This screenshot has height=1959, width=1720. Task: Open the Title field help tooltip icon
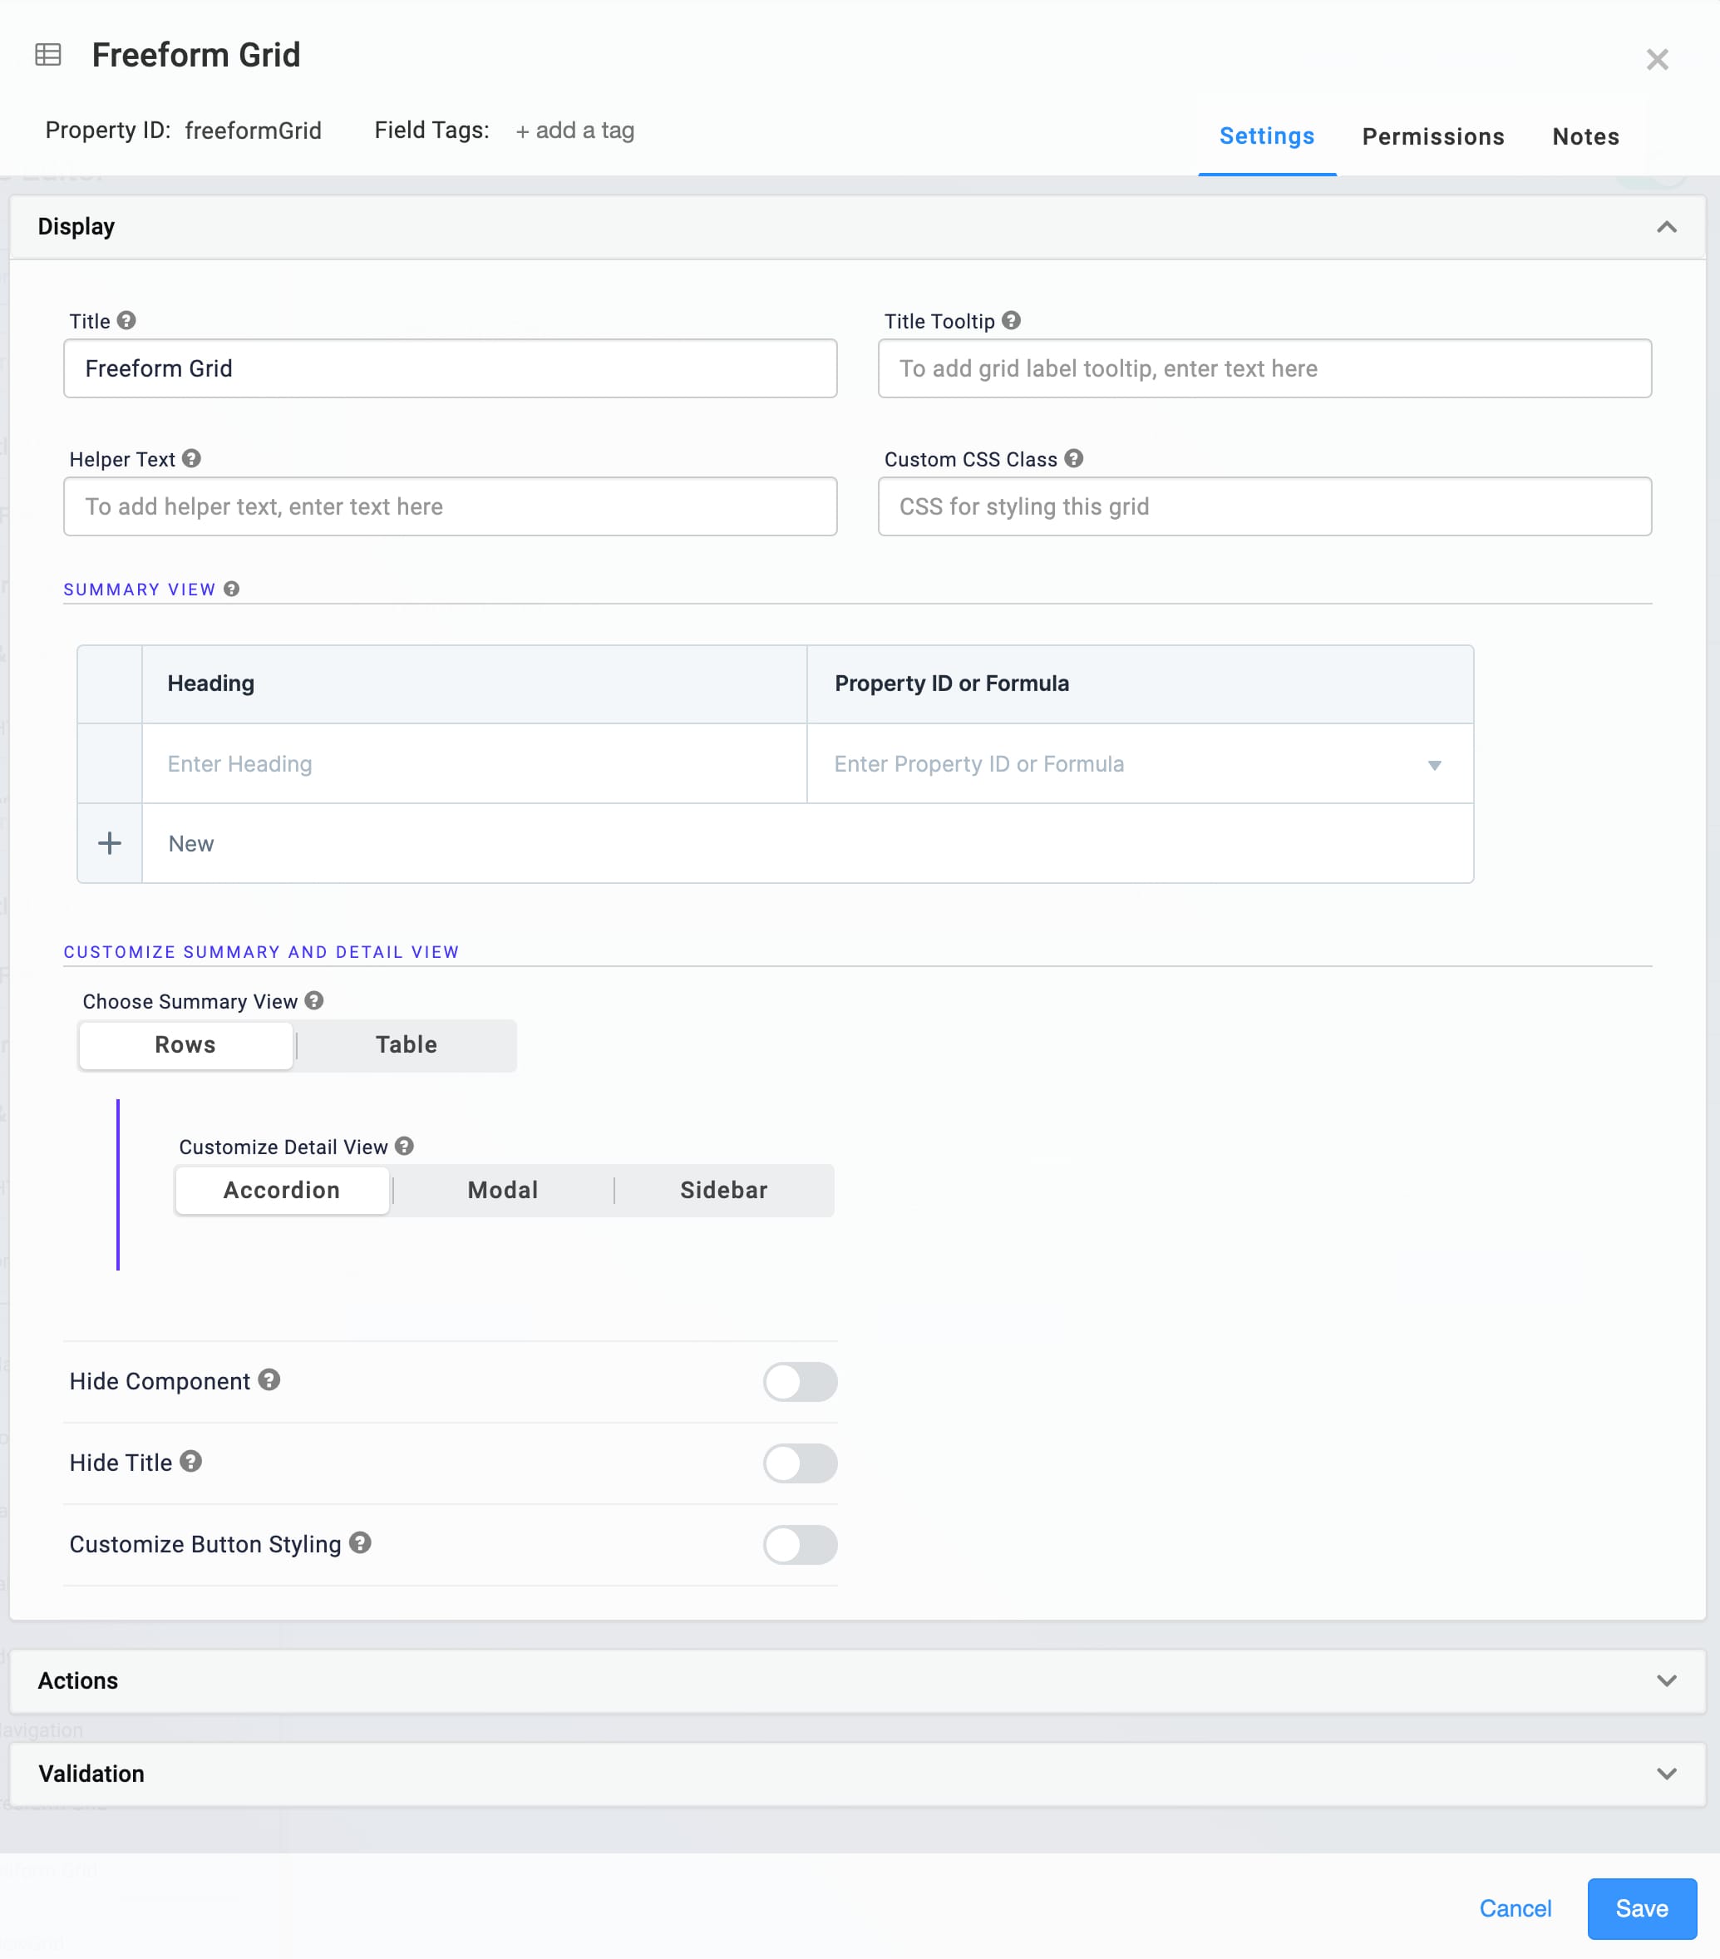click(126, 320)
